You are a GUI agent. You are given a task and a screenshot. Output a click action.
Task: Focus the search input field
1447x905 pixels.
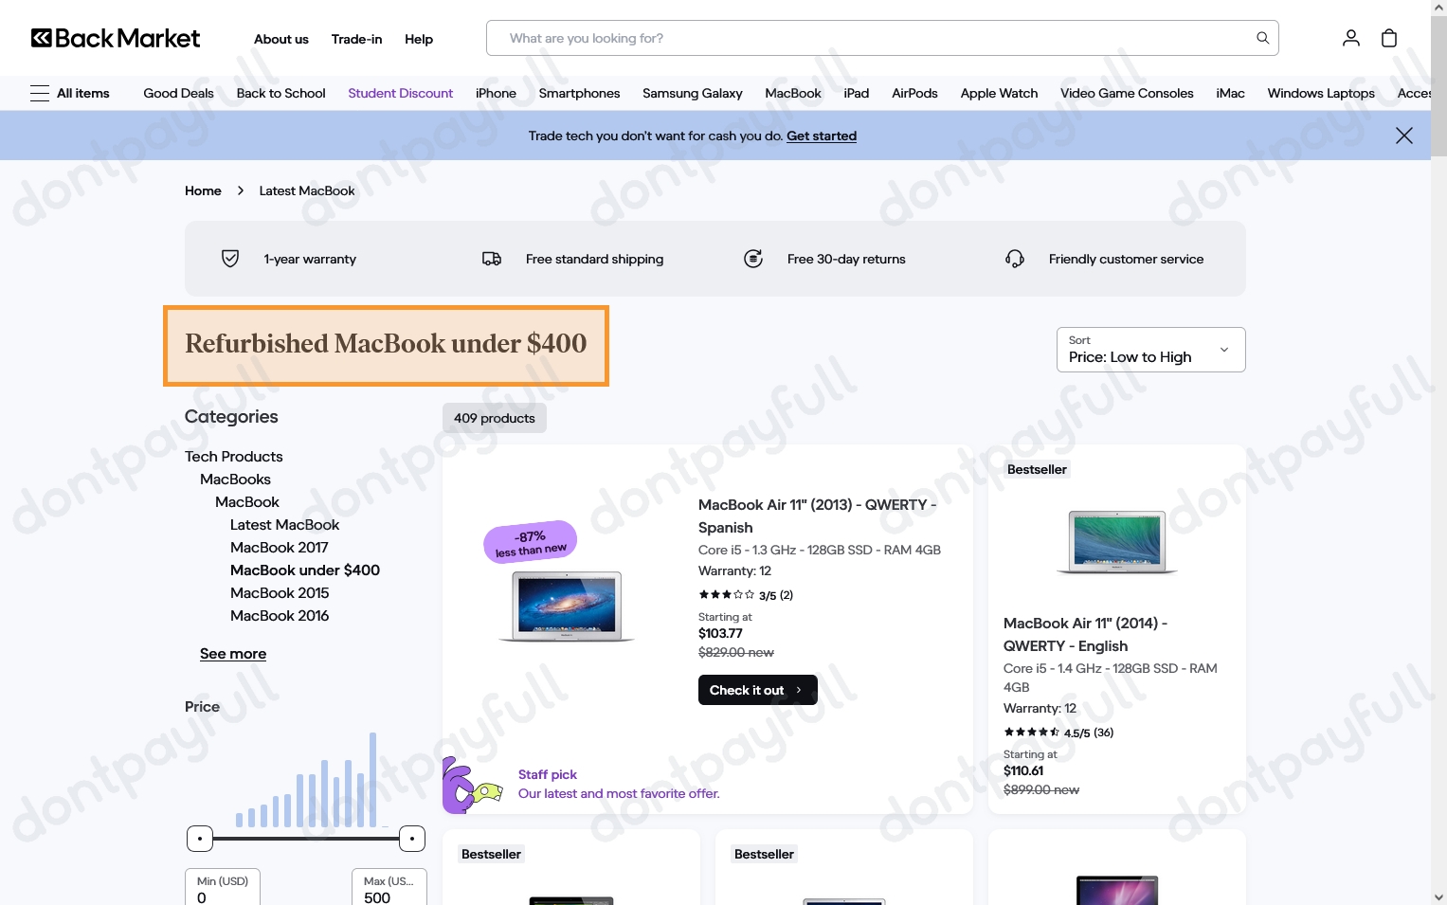(882, 38)
